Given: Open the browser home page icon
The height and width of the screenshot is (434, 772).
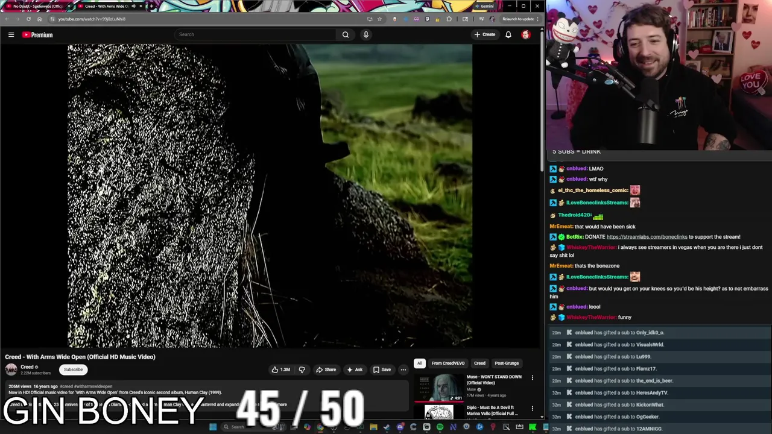Looking at the screenshot, I should pos(39,19).
